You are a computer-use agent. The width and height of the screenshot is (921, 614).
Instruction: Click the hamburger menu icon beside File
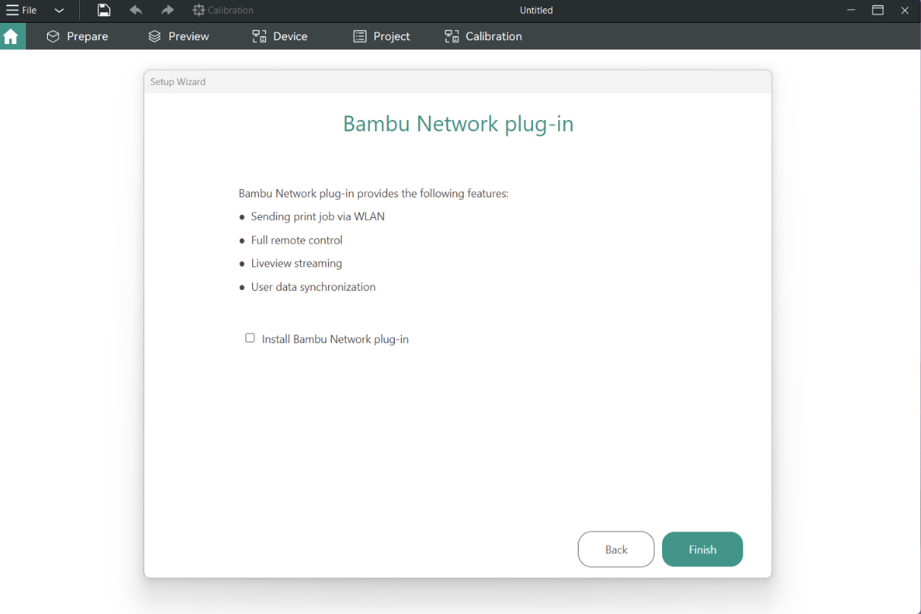pos(11,10)
